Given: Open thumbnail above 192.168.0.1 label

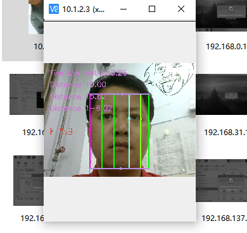Looking at the screenshot, I should 222,16.
